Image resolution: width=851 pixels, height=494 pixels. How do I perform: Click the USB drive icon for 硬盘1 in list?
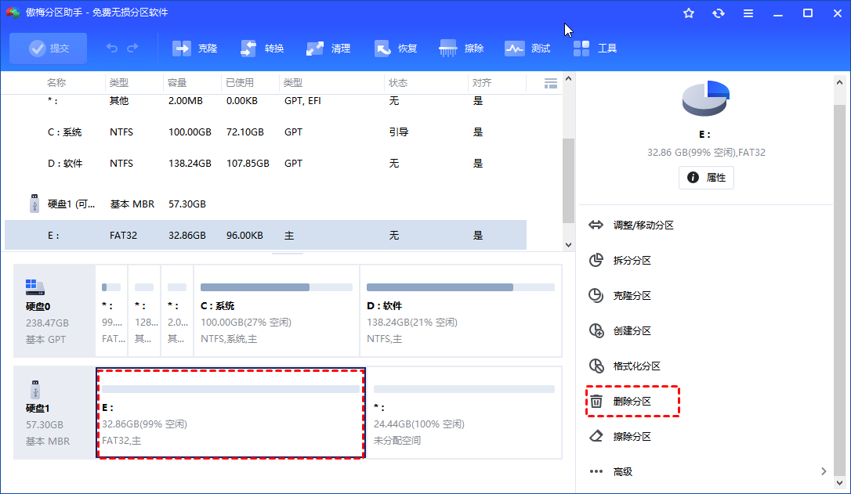34,204
